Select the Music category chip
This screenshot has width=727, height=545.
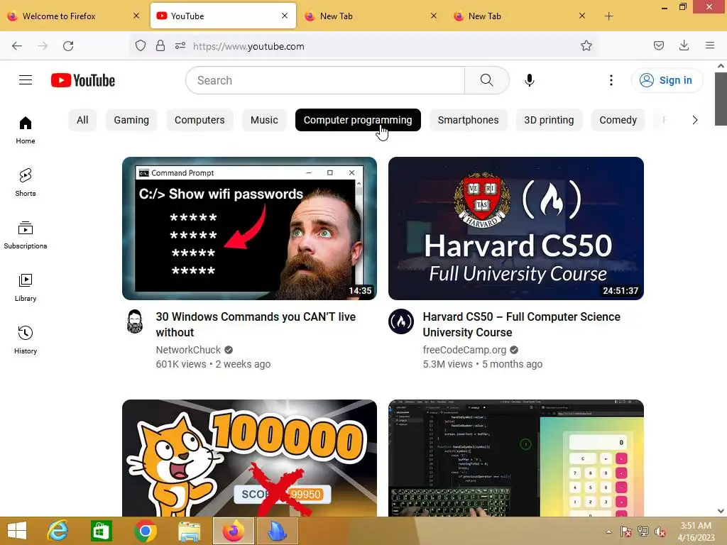264,120
